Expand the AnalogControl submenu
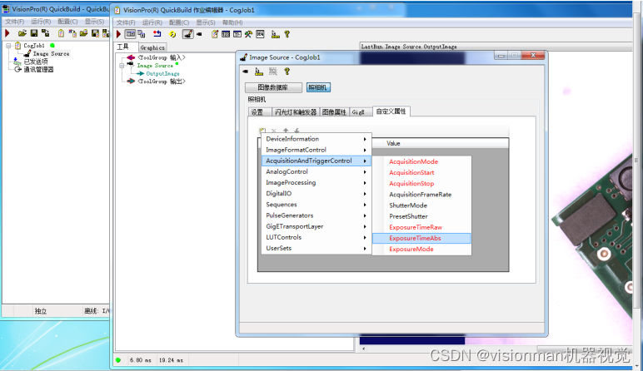 click(x=317, y=172)
